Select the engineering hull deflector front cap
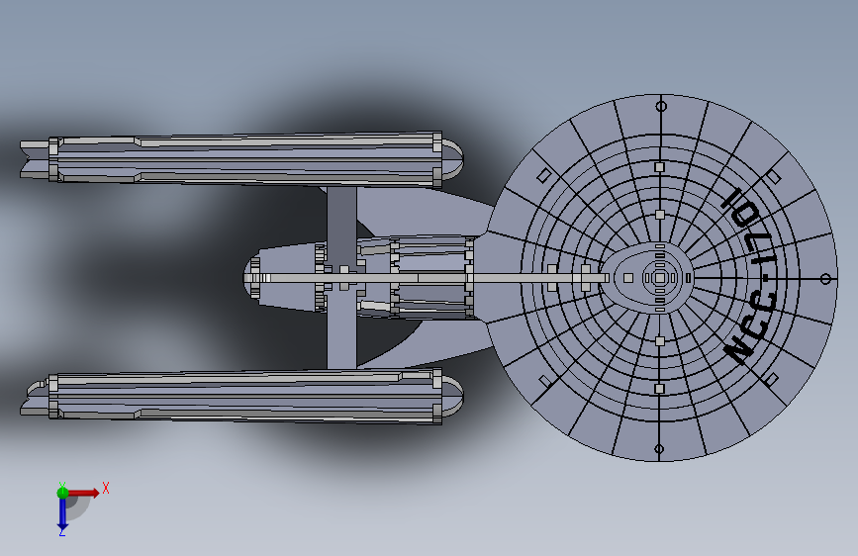Viewport: 858px width, 556px height. click(251, 278)
